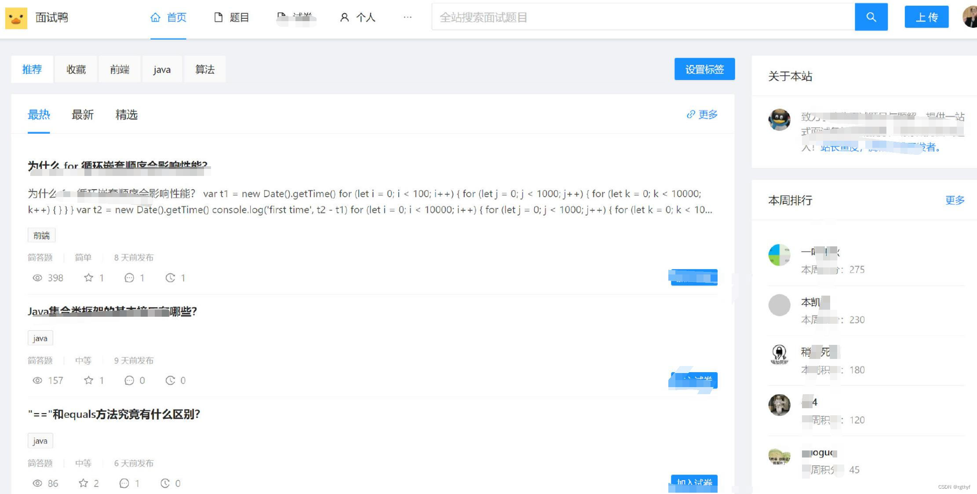Open the gray avatar of 230-point user
The width and height of the screenshot is (977, 494).
point(779,305)
